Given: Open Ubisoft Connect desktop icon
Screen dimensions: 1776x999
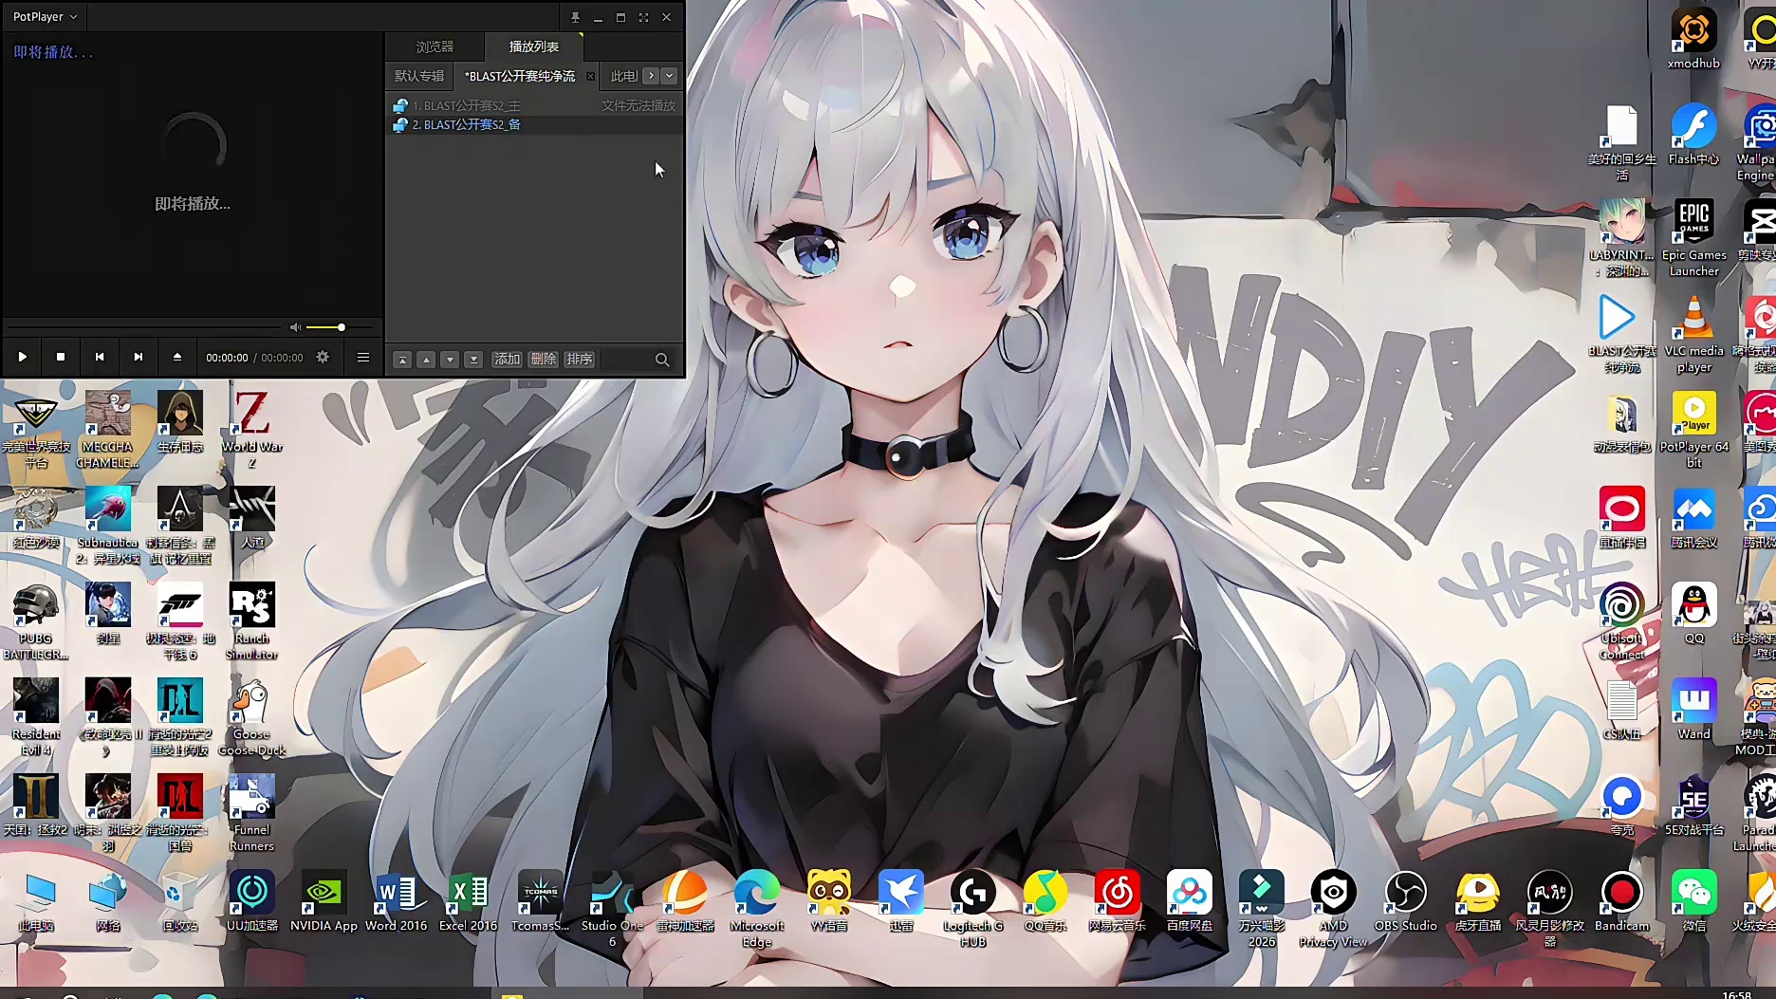Looking at the screenshot, I should pos(1621,621).
